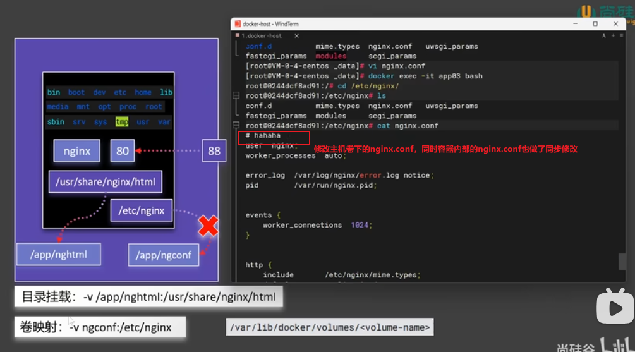Click the 'vi nginx.conf' command line
This screenshot has height=352, width=635.
coord(396,66)
